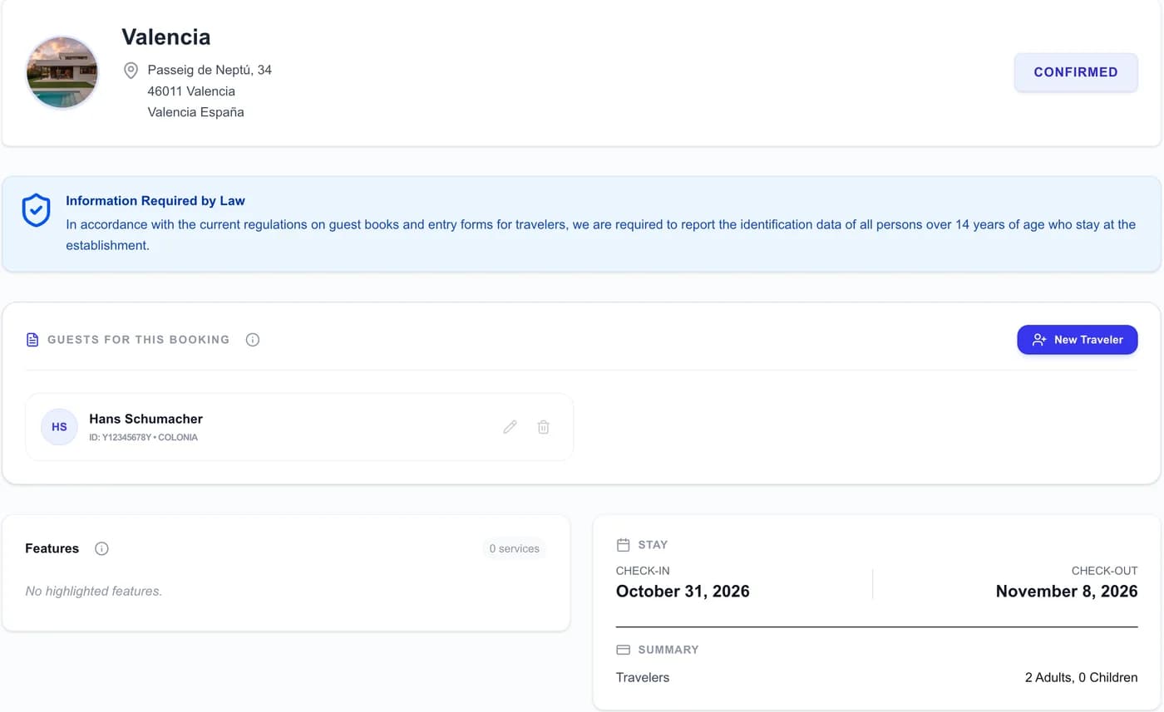Viewport: 1164px width, 712px height.
Task: Click the Confirmed status badge
Action: click(x=1076, y=72)
